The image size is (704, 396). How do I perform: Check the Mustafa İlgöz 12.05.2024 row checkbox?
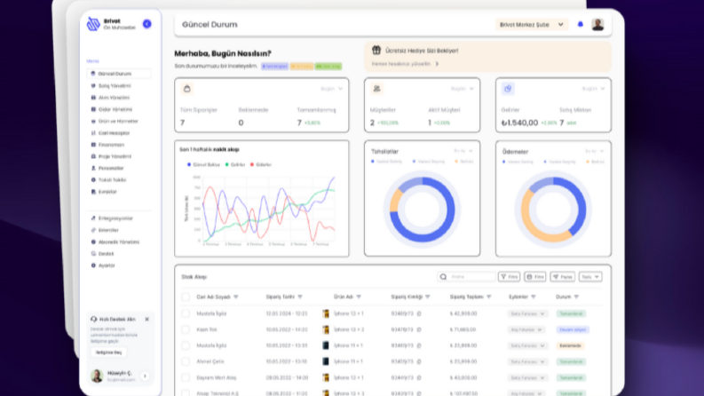pos(186,313)
